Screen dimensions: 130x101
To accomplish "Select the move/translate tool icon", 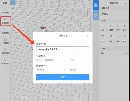I will tap(13, 3).
